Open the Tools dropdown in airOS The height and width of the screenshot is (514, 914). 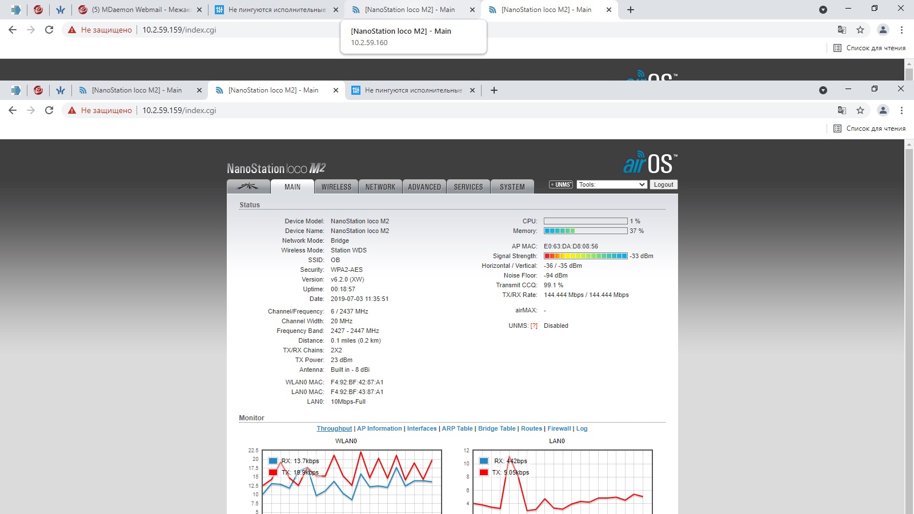click(612, 184)
